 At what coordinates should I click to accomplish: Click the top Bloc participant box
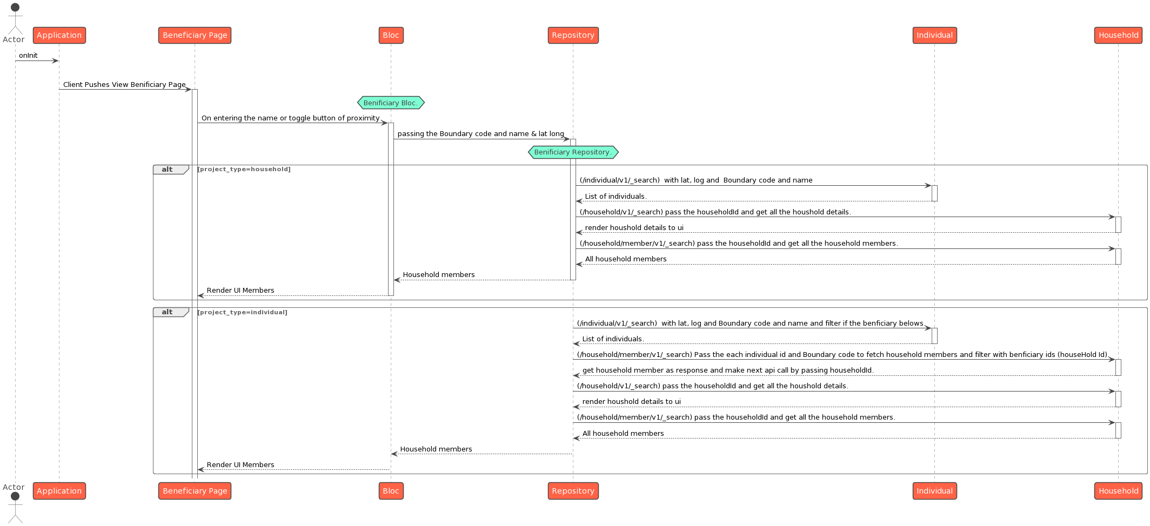(x=391, y=35)
